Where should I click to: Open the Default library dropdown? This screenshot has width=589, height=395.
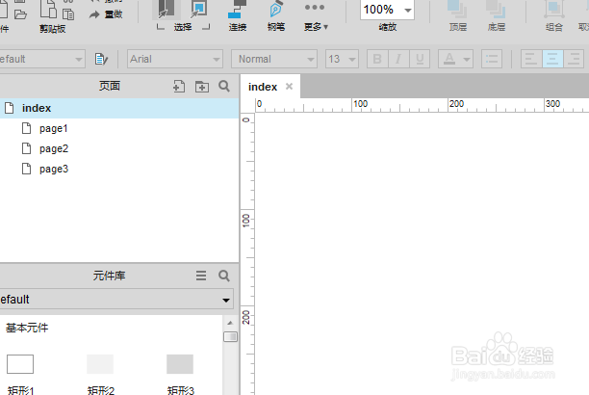116,300
